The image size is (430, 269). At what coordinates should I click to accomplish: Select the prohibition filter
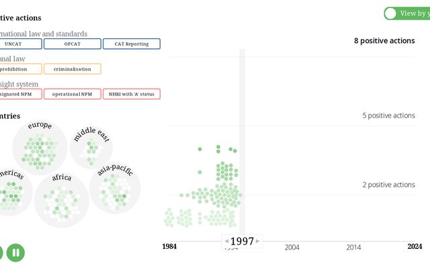[19, 69]
